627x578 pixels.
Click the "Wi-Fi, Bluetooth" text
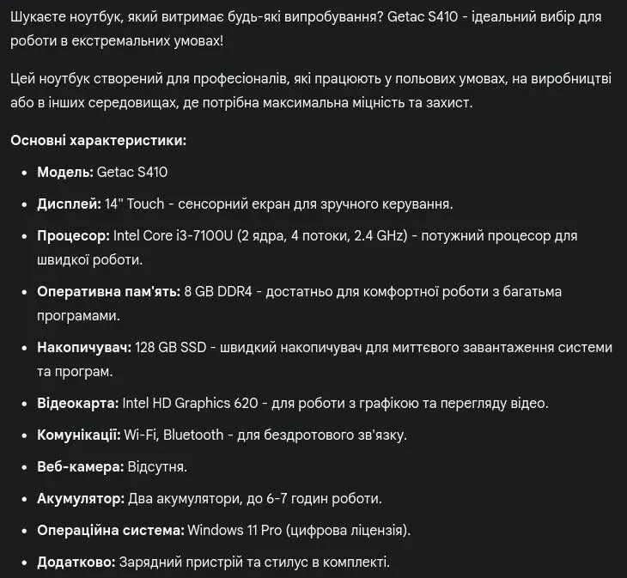pos(173,435)
